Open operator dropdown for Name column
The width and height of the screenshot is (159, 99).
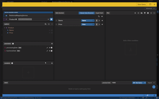[x=99, y=21]
